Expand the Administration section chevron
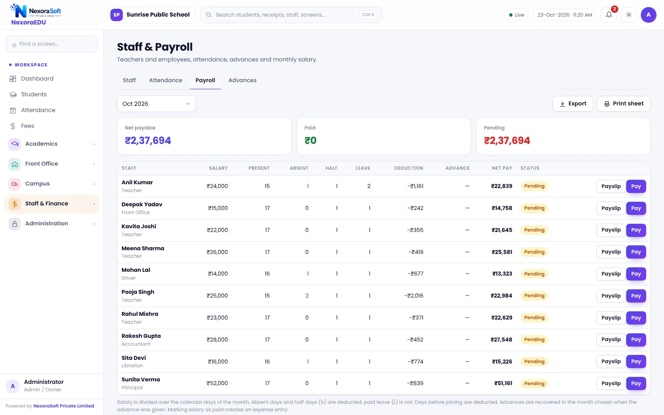 pos(94,224)
